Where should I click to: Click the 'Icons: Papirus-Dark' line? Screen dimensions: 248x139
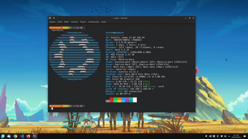tap(137, 64)
